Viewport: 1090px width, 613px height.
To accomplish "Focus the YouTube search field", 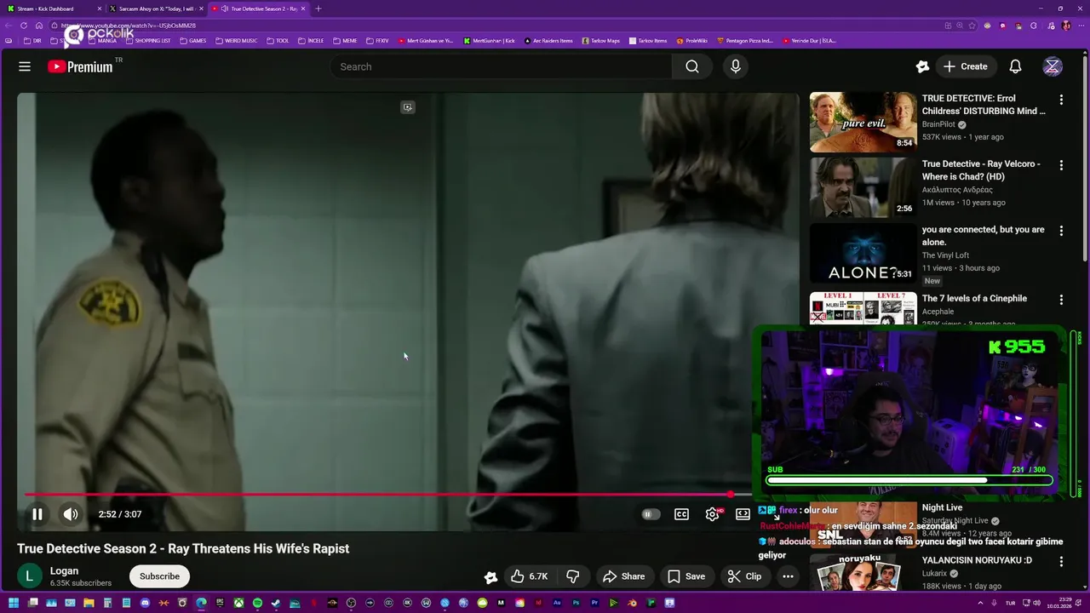I will click(502, 66).
